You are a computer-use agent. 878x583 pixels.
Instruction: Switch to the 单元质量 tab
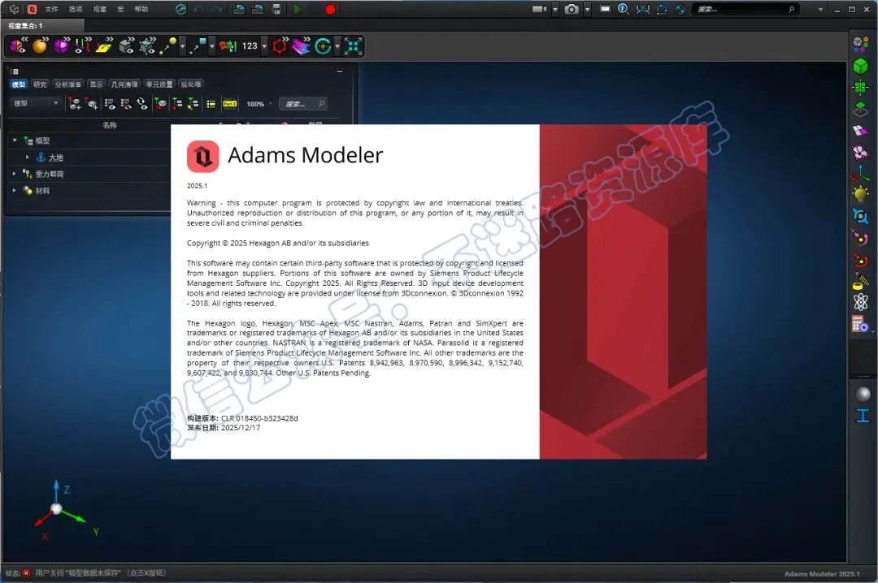click(159, 84)
